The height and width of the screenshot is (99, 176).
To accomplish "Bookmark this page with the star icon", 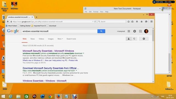I will coord(128,21).
